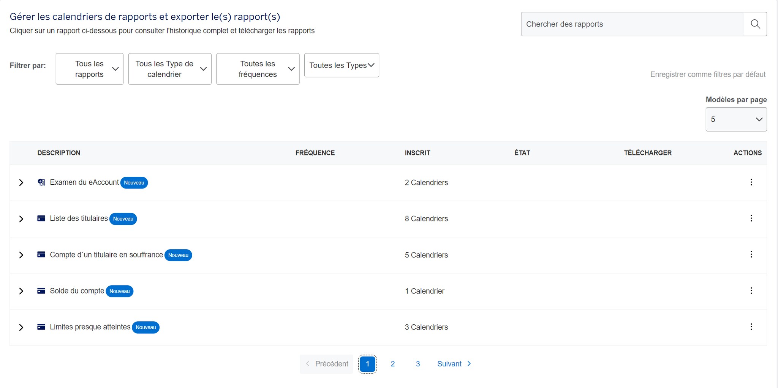The width and height of the screenshot is (778, 388).
Task: Open the Tous les rapports filter dropdown
Action: 89,69
